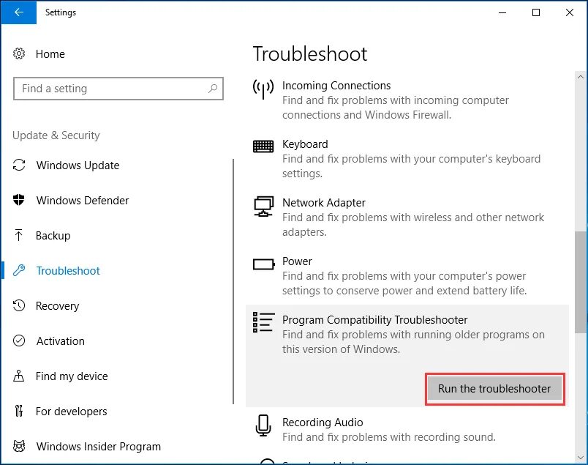Click the Home gear icon
The image size is (588, 465).
click(20, 54)
